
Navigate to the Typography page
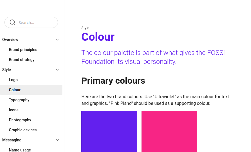pos(19,100)
